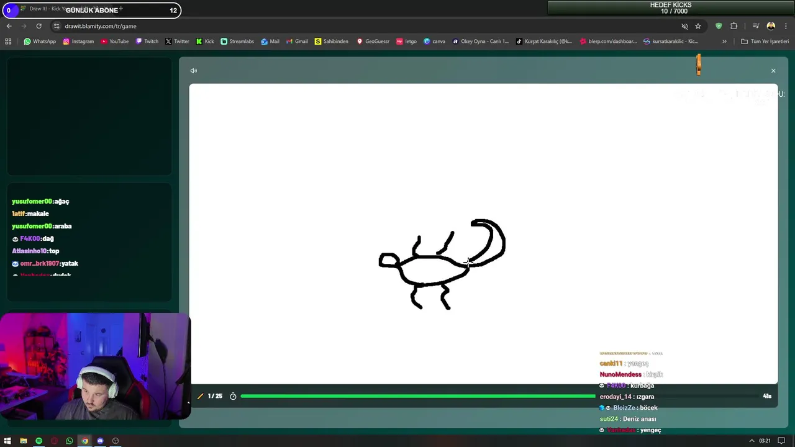Click chat message 'yusufomer00:ağaç'
795x447 pixels.
pyautogui.click(x=40, y=201)
